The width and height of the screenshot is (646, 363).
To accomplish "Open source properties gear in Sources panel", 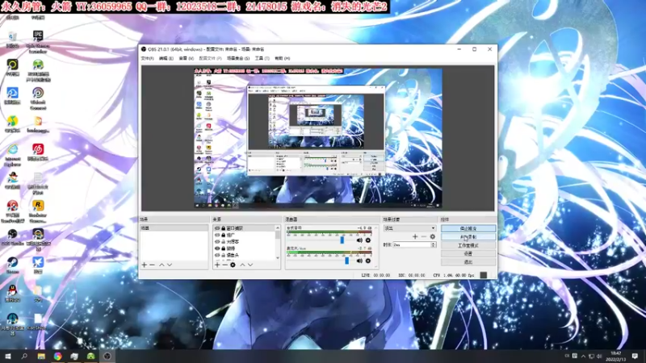I will point(233,265).
